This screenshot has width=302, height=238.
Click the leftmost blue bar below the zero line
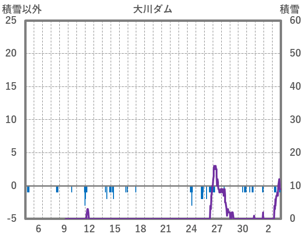point(28,189)
